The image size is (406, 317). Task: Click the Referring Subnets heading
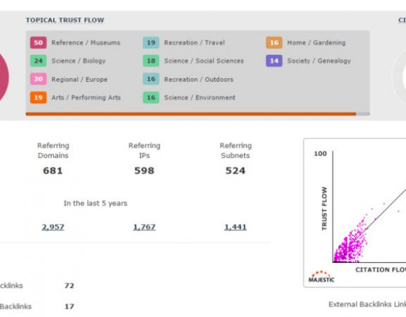235,150
